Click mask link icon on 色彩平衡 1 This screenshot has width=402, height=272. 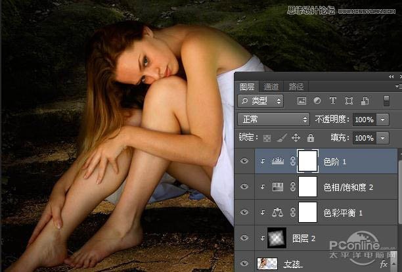293,212
